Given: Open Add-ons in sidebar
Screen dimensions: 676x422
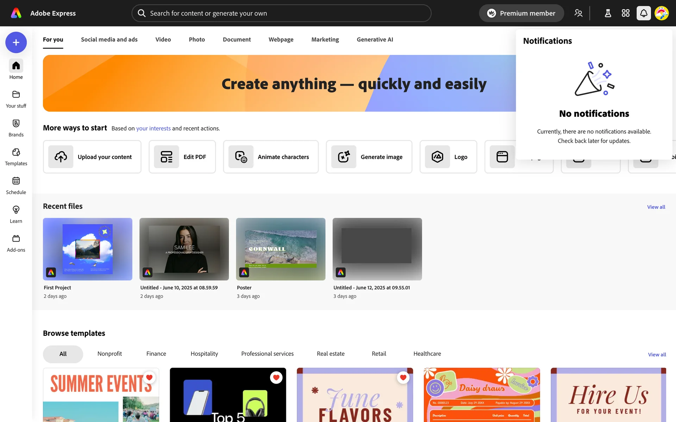Looking at the screenshot, I should coord(16,243).
